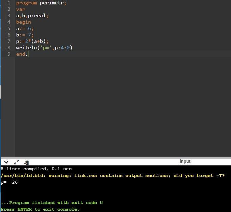
Task: Click 'Program finished with exit code 0' message
Action: point(52,203)
